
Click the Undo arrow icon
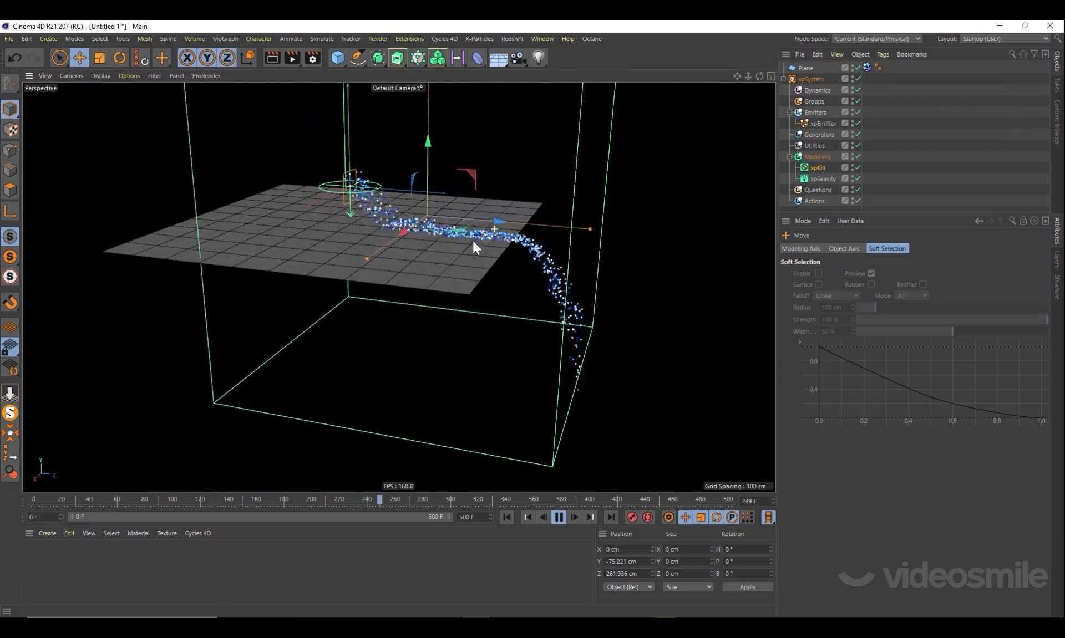(15, 58)
